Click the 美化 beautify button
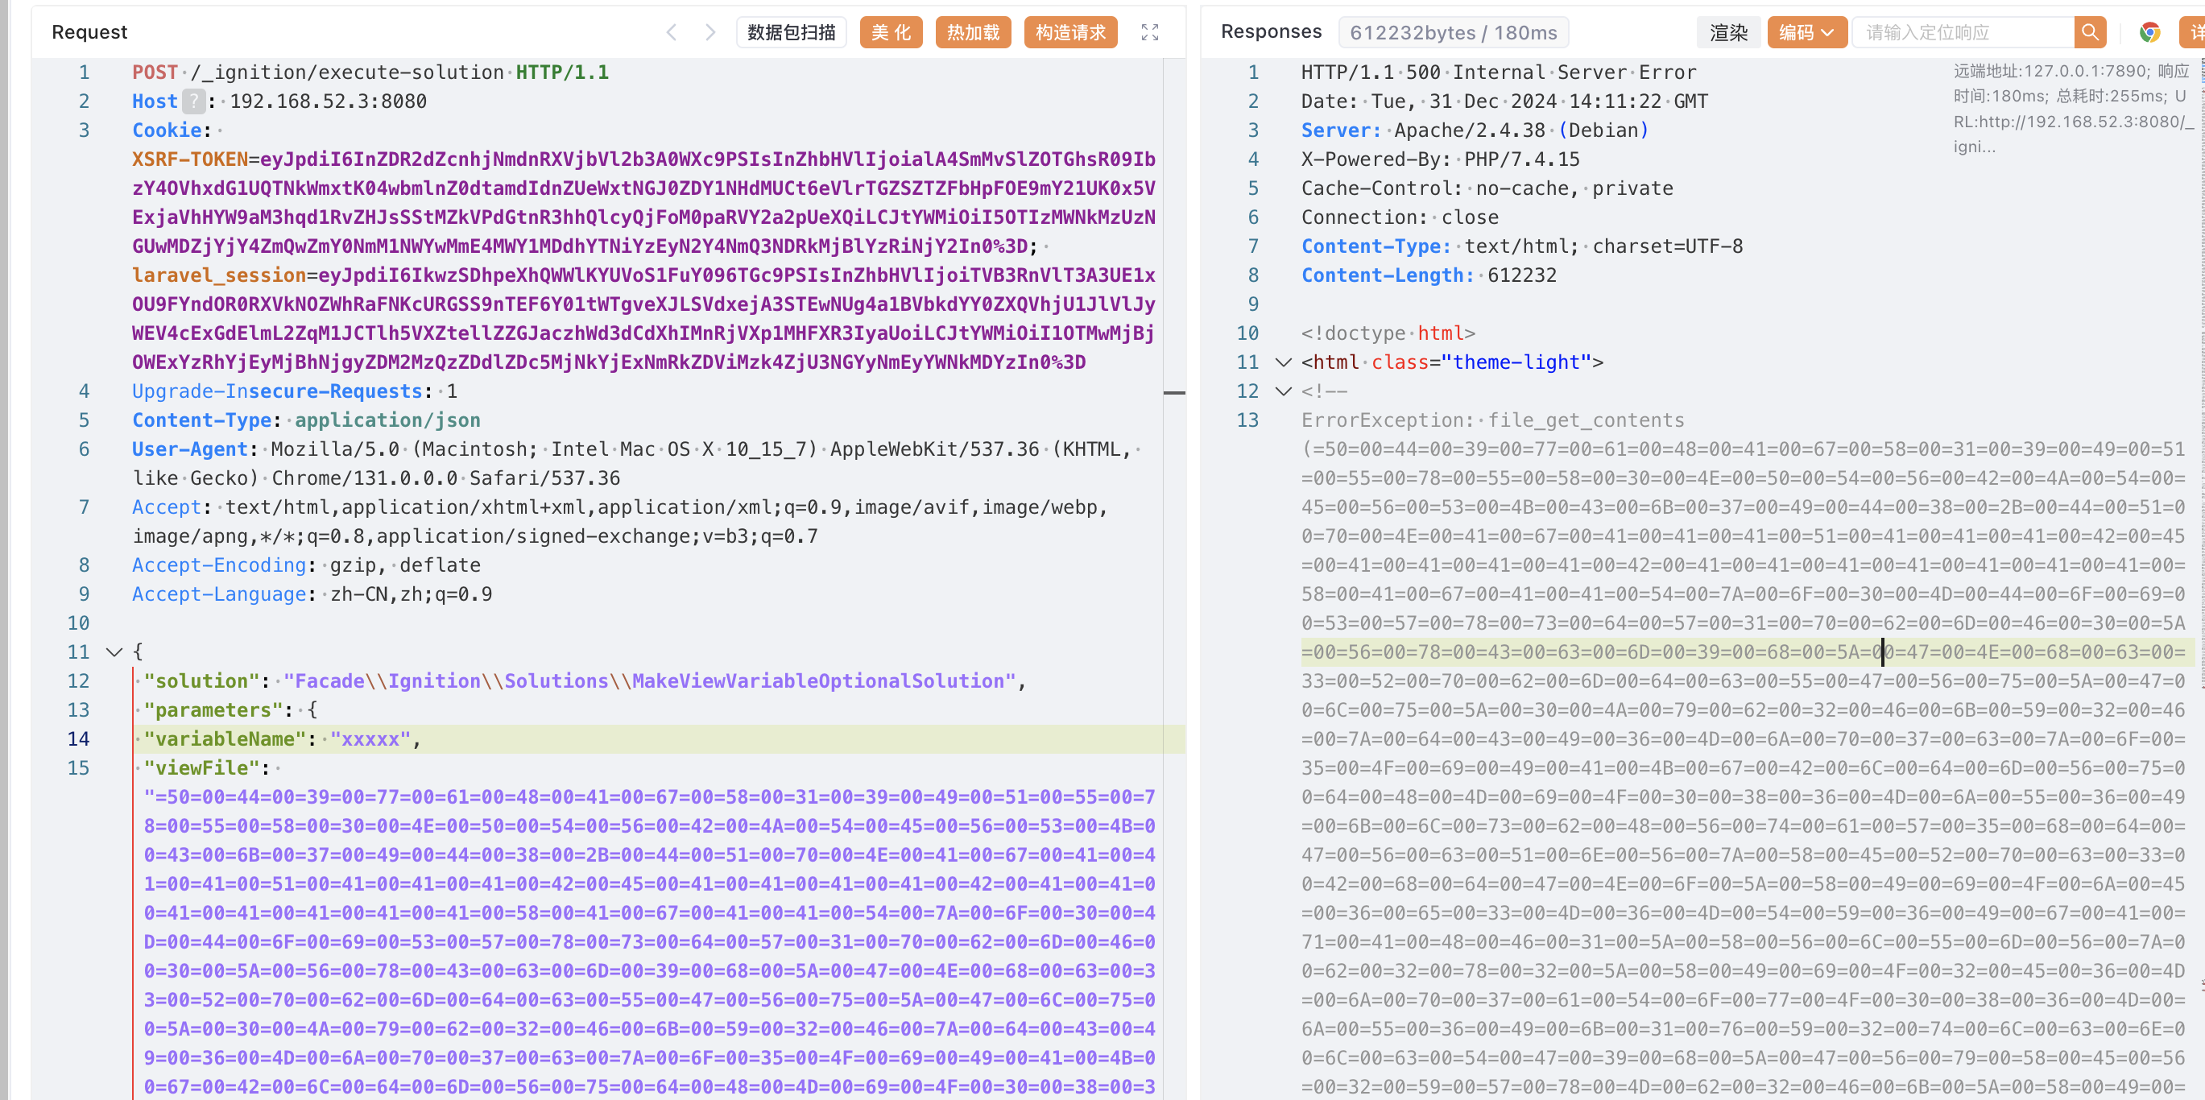Screen dimensions: 2205x1100 click(890, 32)
